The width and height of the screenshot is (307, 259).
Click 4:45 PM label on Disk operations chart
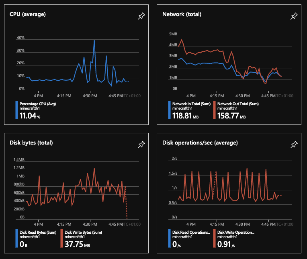[x=268, y=224]
